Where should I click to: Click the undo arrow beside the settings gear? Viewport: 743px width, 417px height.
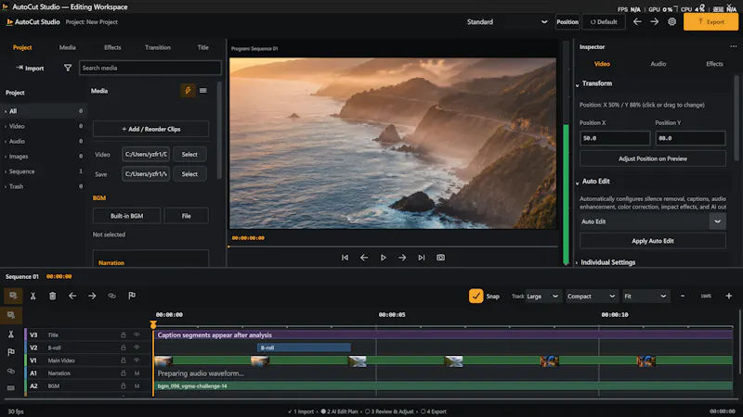(x=637, y=21)
